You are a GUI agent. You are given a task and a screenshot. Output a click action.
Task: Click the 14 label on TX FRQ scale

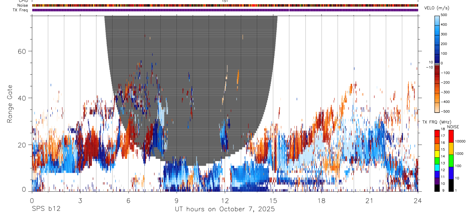pyautogui.click(x=443, y=156)
